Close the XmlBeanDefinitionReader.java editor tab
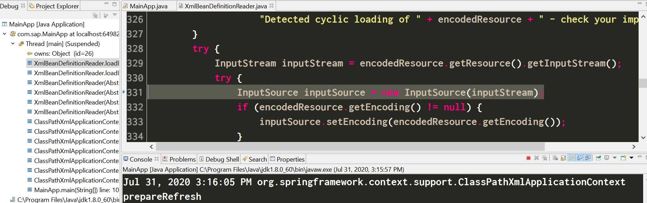647x203 pixels. point(272,6)
